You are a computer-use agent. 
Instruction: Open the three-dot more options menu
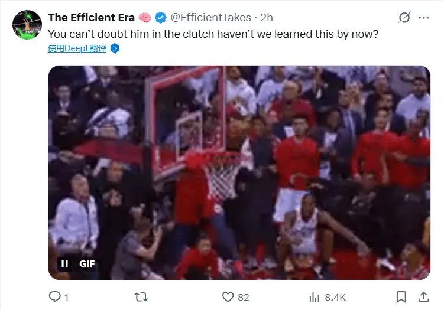[x=424, y=18]
